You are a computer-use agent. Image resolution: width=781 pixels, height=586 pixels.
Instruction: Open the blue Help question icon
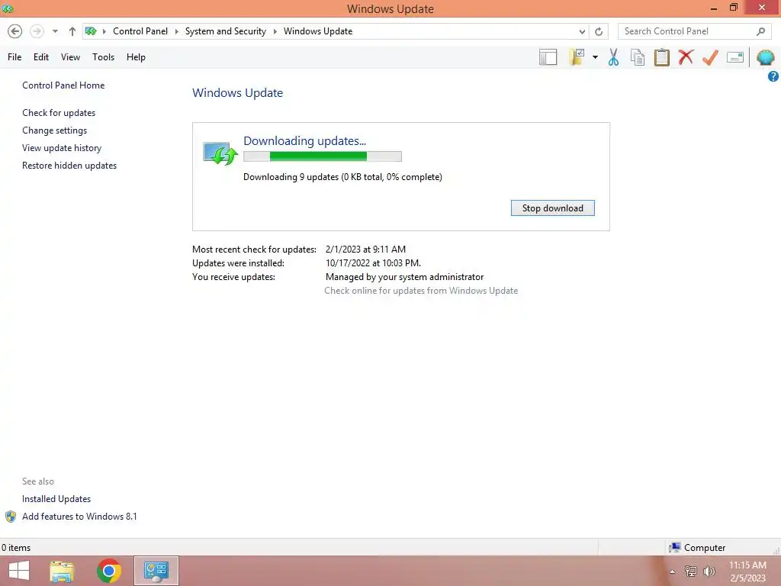[x=773, y=76]
